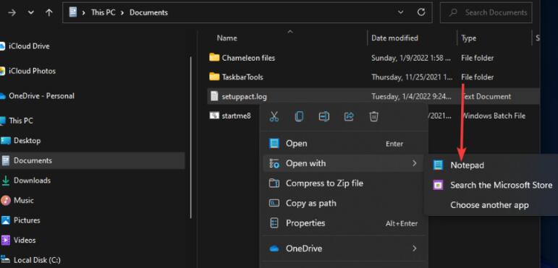This screenshot has width=558, height=268.
Task: Click the Music icon in sidebar
Action: point(6,201)
